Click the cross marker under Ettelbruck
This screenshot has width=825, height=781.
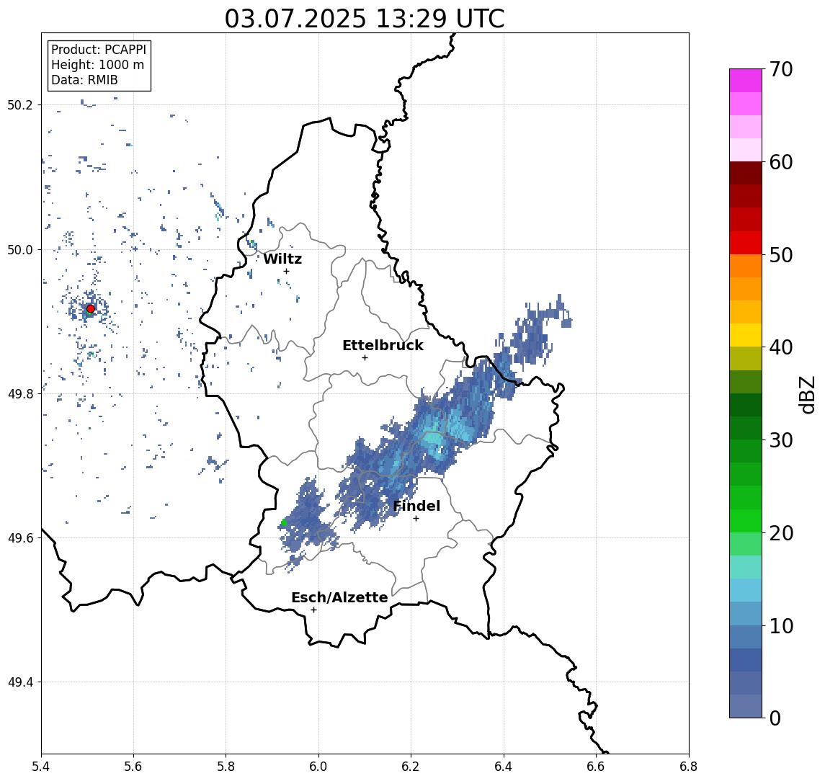pyautogui.click(x=365, y=357)
